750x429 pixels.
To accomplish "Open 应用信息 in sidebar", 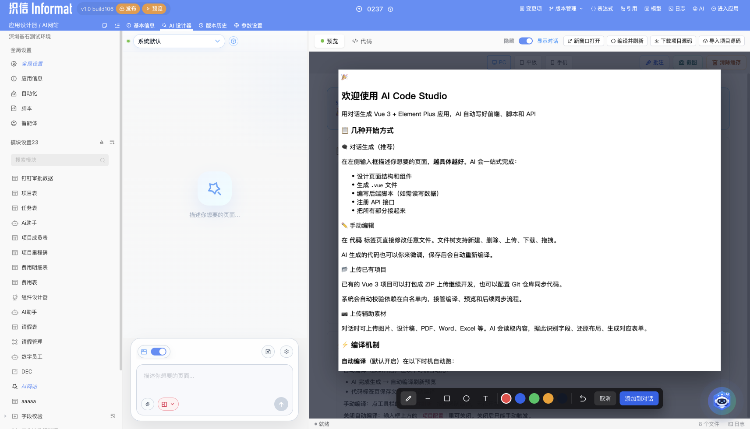I will click(32, 79).
